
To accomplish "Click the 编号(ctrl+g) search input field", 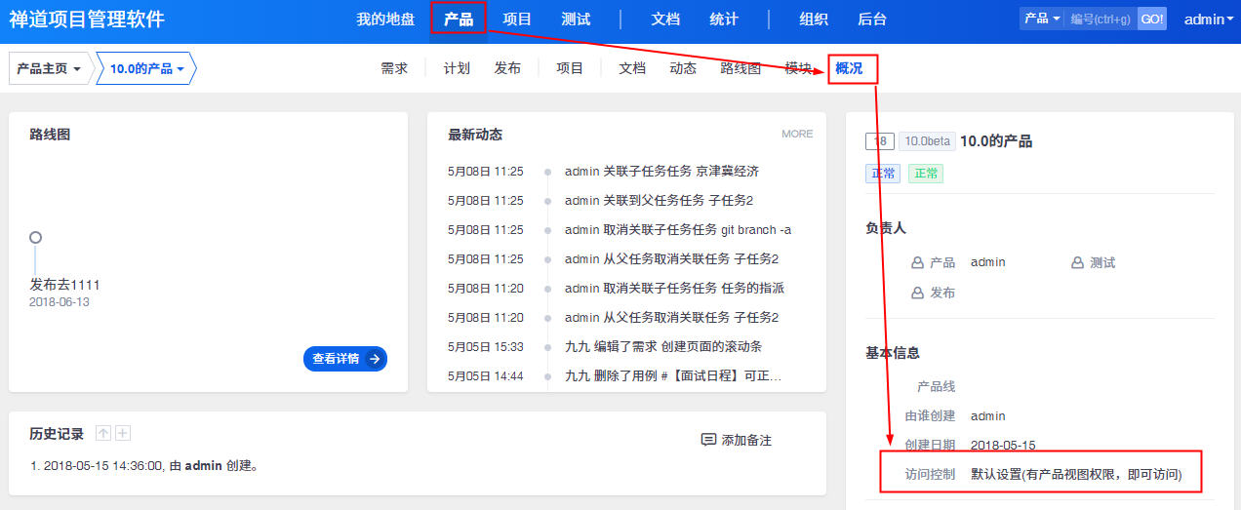I will pyautogui.click(x=1100, y=19).
